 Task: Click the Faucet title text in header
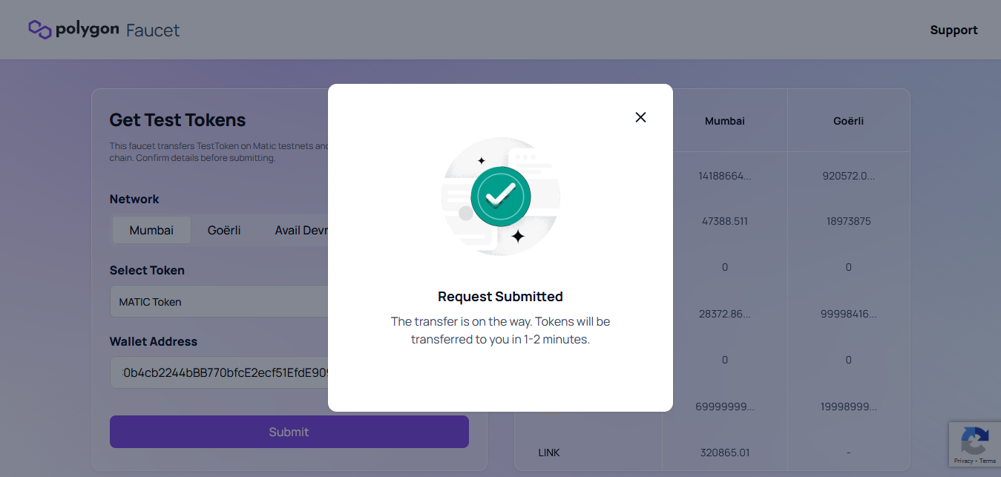point(153,30)
